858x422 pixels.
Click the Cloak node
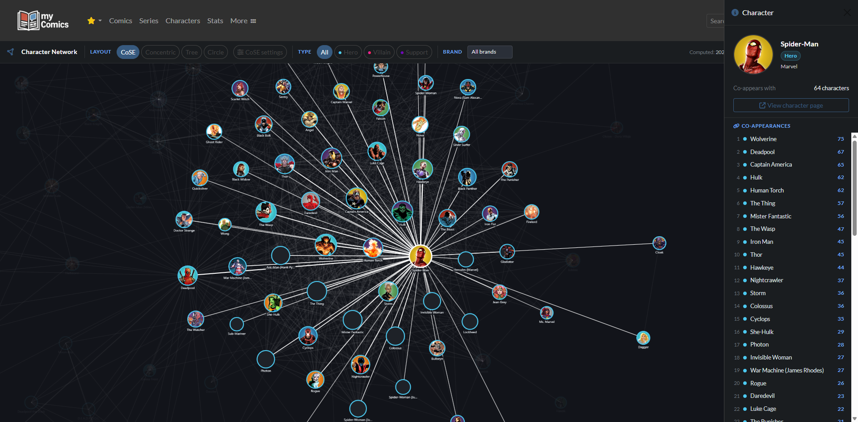(659, 243)
